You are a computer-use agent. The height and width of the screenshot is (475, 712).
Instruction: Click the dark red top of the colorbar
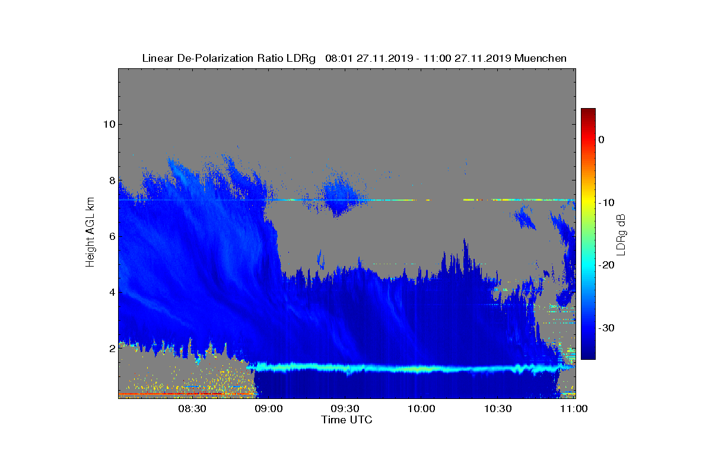(588, 113)
